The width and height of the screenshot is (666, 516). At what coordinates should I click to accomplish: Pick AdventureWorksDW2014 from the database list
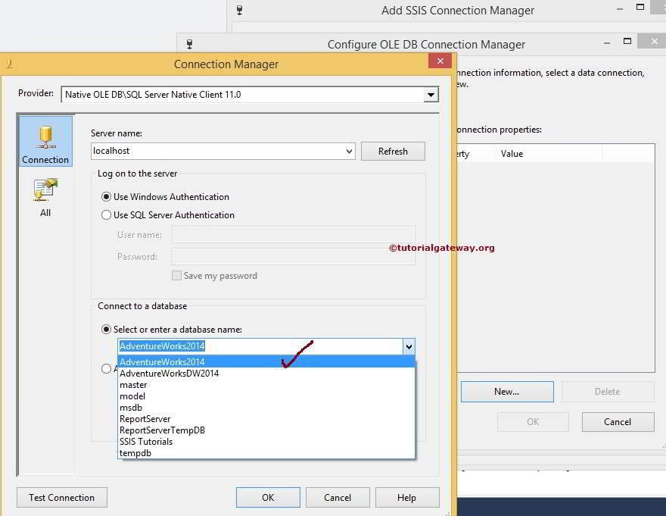[266, 373]
